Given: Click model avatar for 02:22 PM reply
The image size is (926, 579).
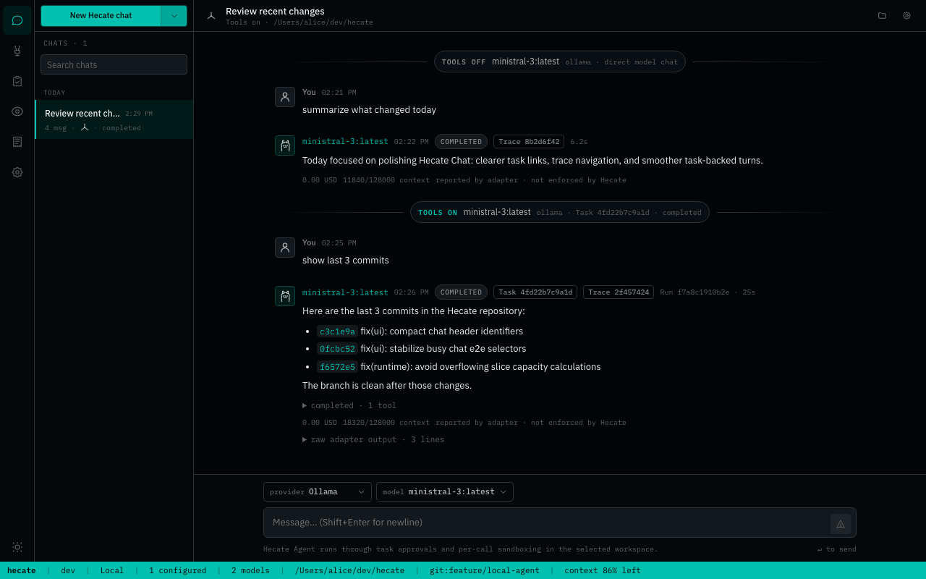Looking at the screenshot, I should 285,145.
